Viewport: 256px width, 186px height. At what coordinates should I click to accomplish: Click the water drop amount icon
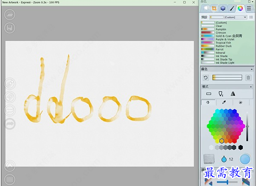[x=224, y=159]
